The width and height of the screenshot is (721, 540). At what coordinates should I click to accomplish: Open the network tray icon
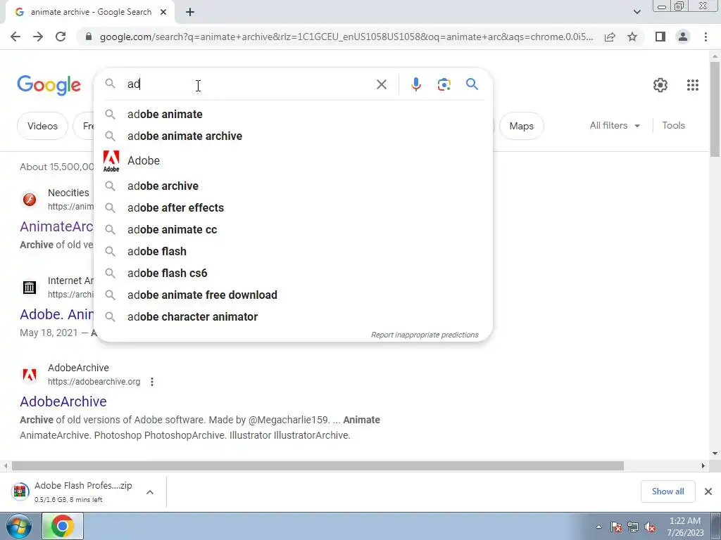(x=633, y=527)
